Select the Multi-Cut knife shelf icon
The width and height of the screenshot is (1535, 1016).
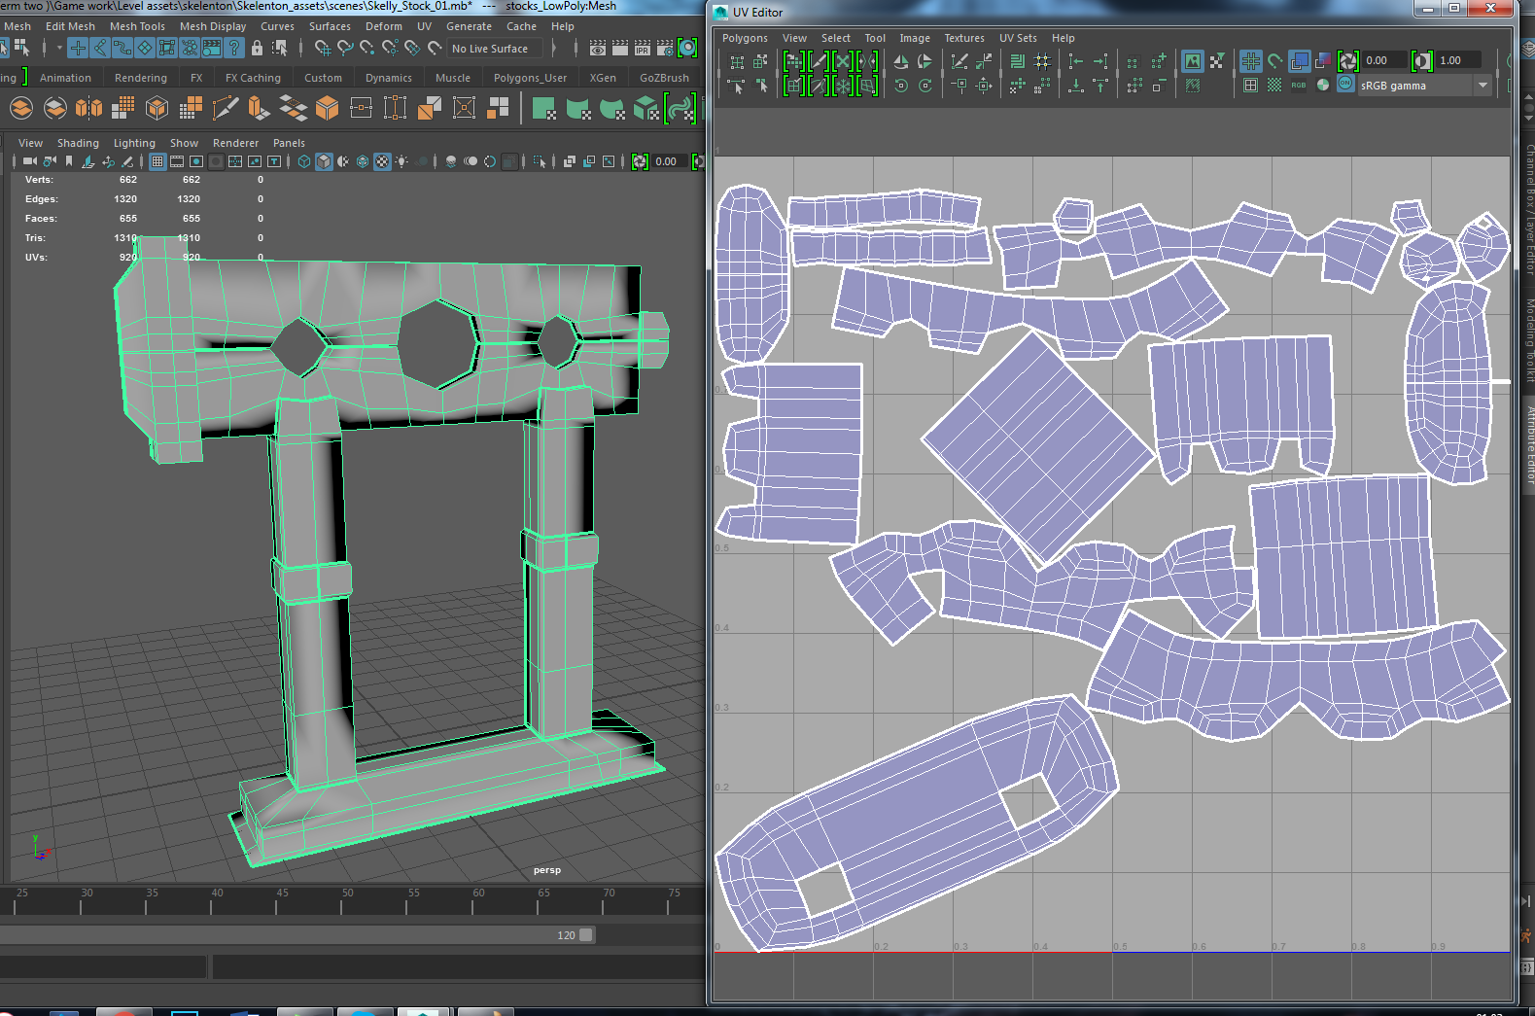click(225, 108)
